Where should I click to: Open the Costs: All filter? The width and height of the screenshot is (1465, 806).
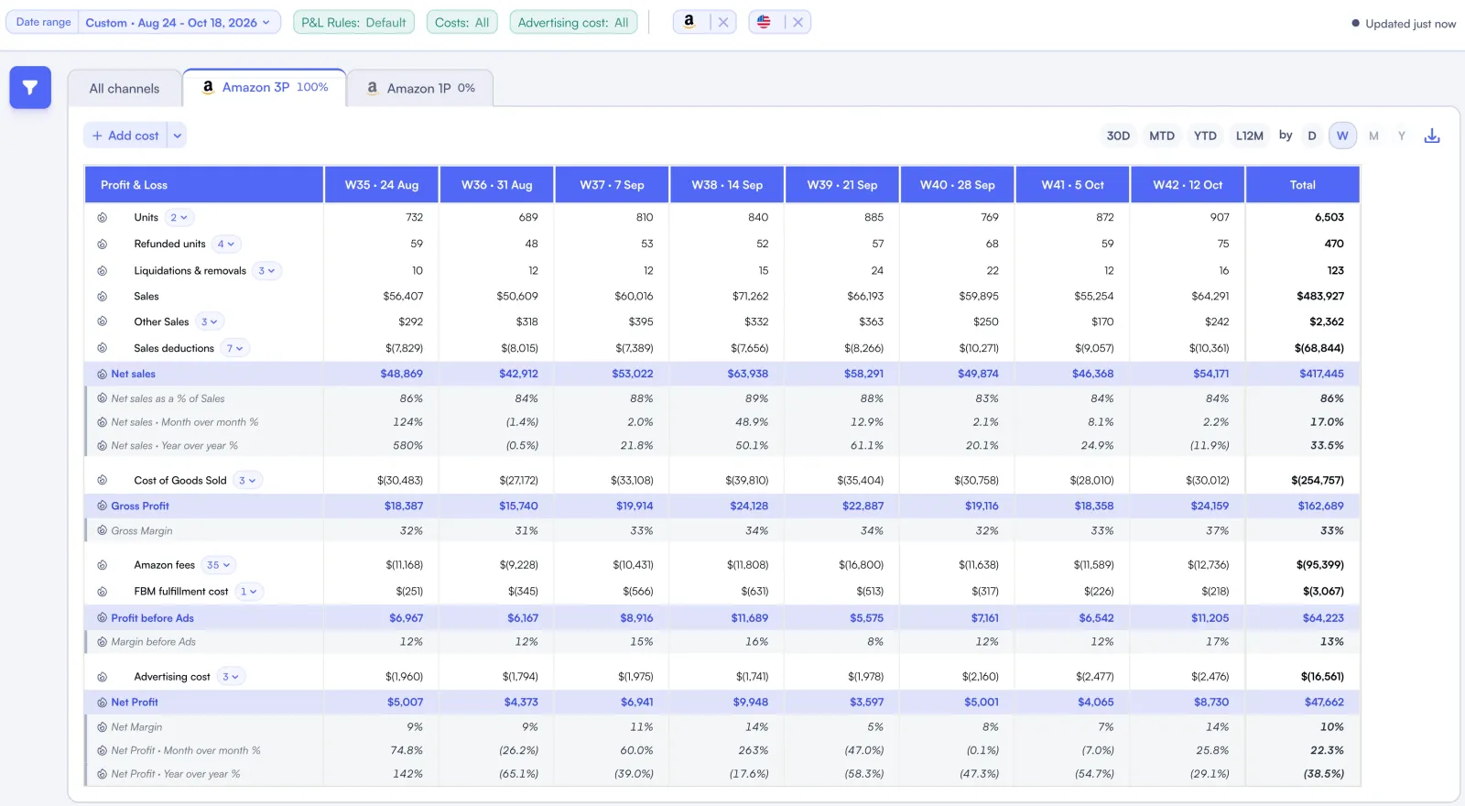coord(462,22)
